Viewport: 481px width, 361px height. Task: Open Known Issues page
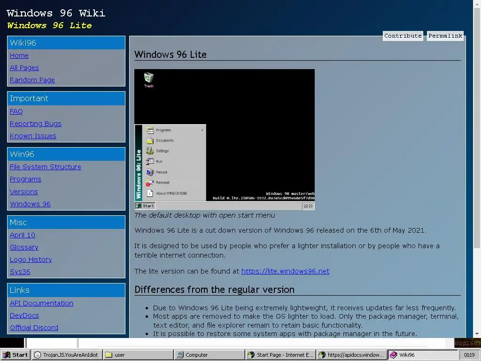(x=33, y=136)
